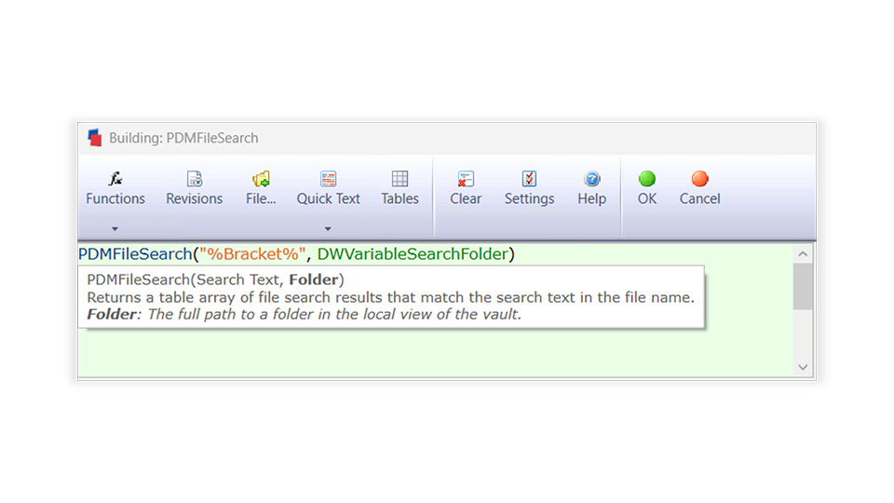894x503 pixels.
Task: Clear the rule with the Clear icon
Action: 466,179
